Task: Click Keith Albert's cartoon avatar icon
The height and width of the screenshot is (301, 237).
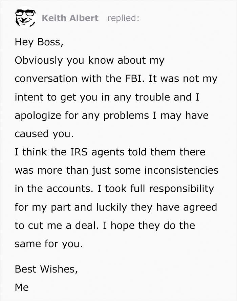Action: click(x=25, y=18)
